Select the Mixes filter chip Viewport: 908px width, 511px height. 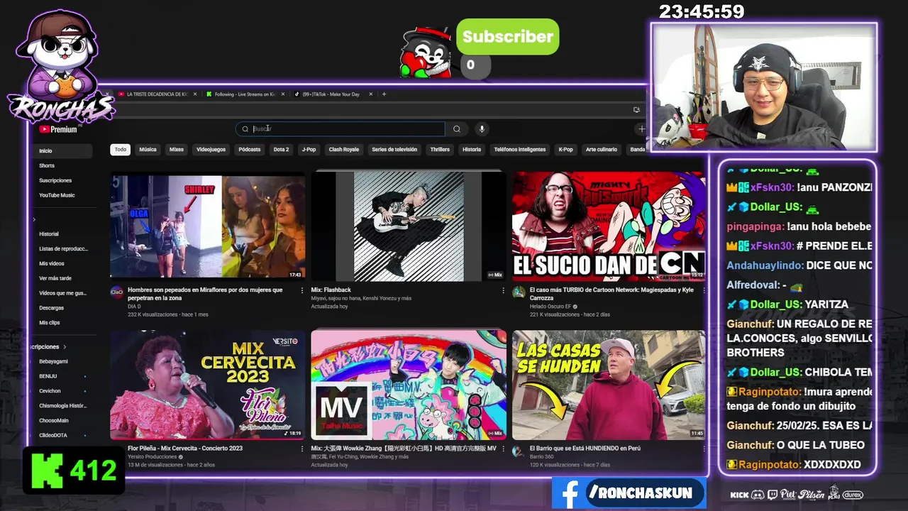coord(177,149)
